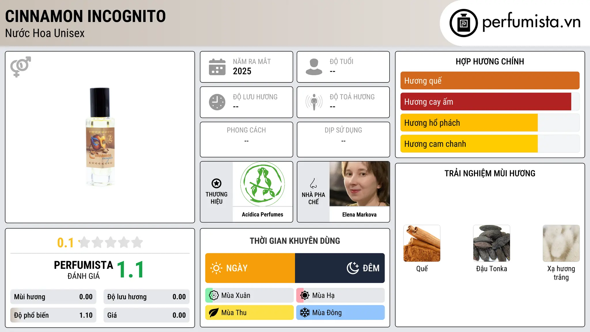Click the Dịp sử dụng label

coord(343,130)
